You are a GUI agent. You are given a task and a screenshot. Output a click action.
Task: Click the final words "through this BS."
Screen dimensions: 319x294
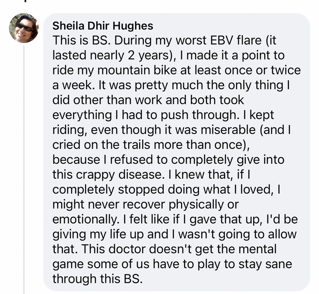[97, 279]
